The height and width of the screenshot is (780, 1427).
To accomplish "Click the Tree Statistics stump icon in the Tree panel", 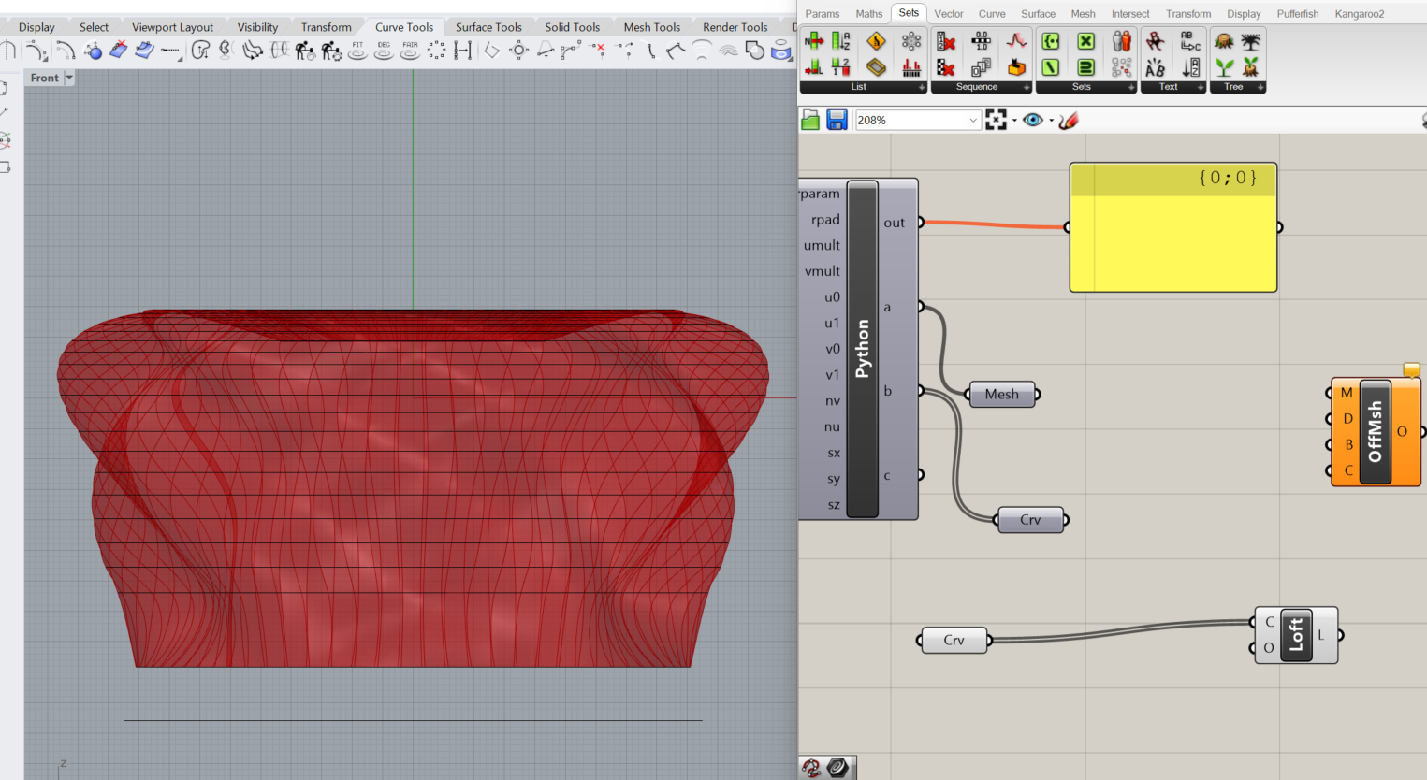I will coord(1223,41).
